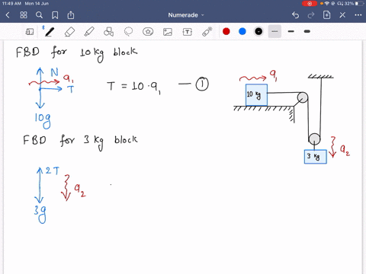This screenshot has height=274, width=366.
Task: Select the Highlighter tool
Action: [x=89, y=32]
